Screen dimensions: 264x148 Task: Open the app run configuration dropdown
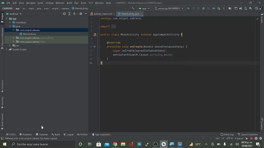[x=144, y=8]
